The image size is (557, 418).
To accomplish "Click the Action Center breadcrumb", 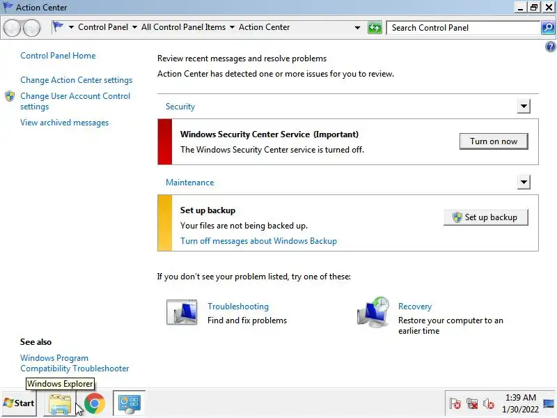I will [x=265, y=27].
